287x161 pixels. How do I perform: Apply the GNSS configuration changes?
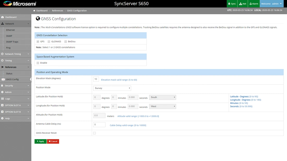(40, 141)
